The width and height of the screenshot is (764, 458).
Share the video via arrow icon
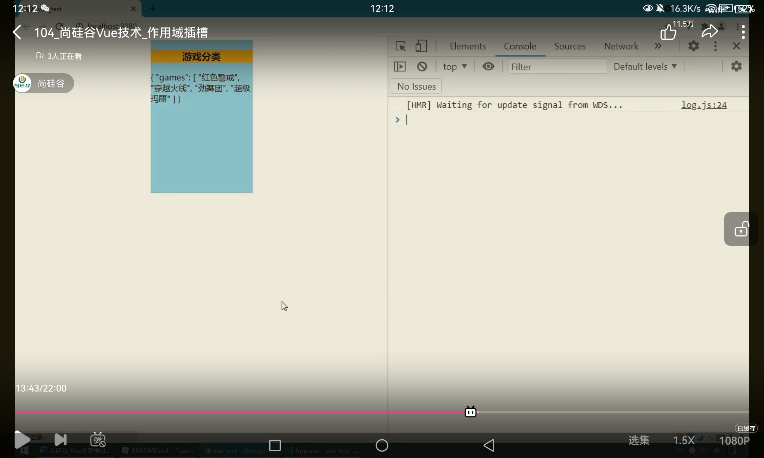[709, 32]
